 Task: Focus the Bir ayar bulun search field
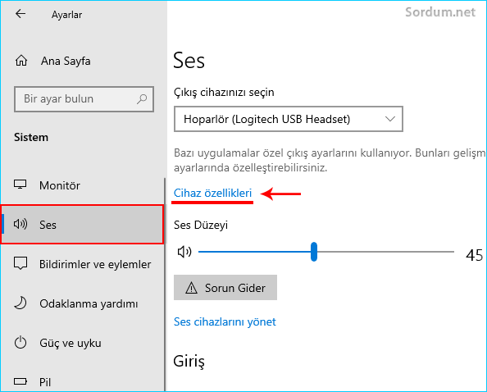click(84, 99)
